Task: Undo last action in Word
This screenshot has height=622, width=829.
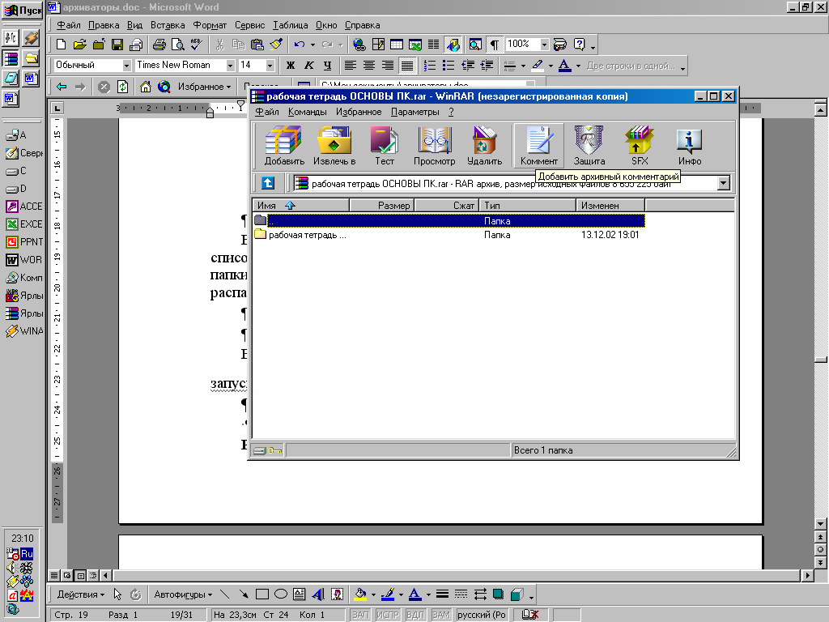Action: coord(300,45)
